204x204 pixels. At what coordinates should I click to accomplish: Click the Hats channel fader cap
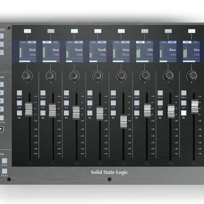pos(123,121)
